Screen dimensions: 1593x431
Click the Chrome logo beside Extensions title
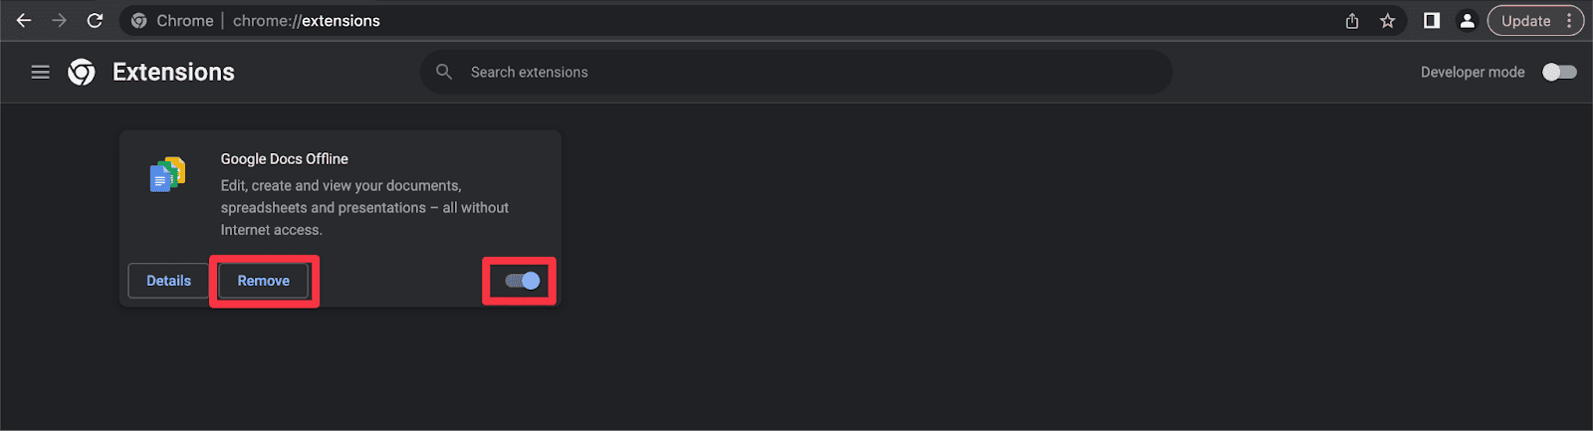[82, 72]
